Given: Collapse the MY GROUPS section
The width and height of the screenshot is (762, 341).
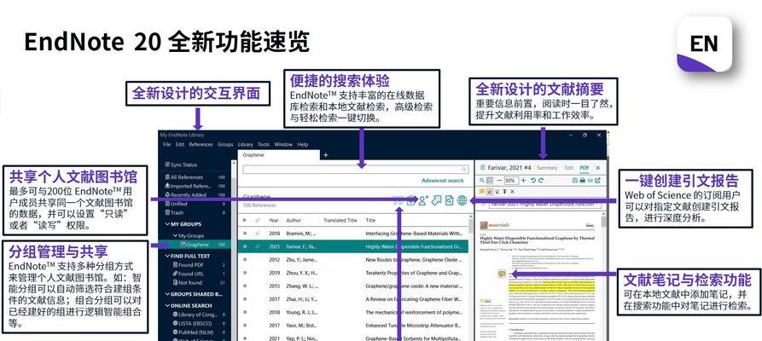Looking at the screenshot, I should click(x=167, y=224).
